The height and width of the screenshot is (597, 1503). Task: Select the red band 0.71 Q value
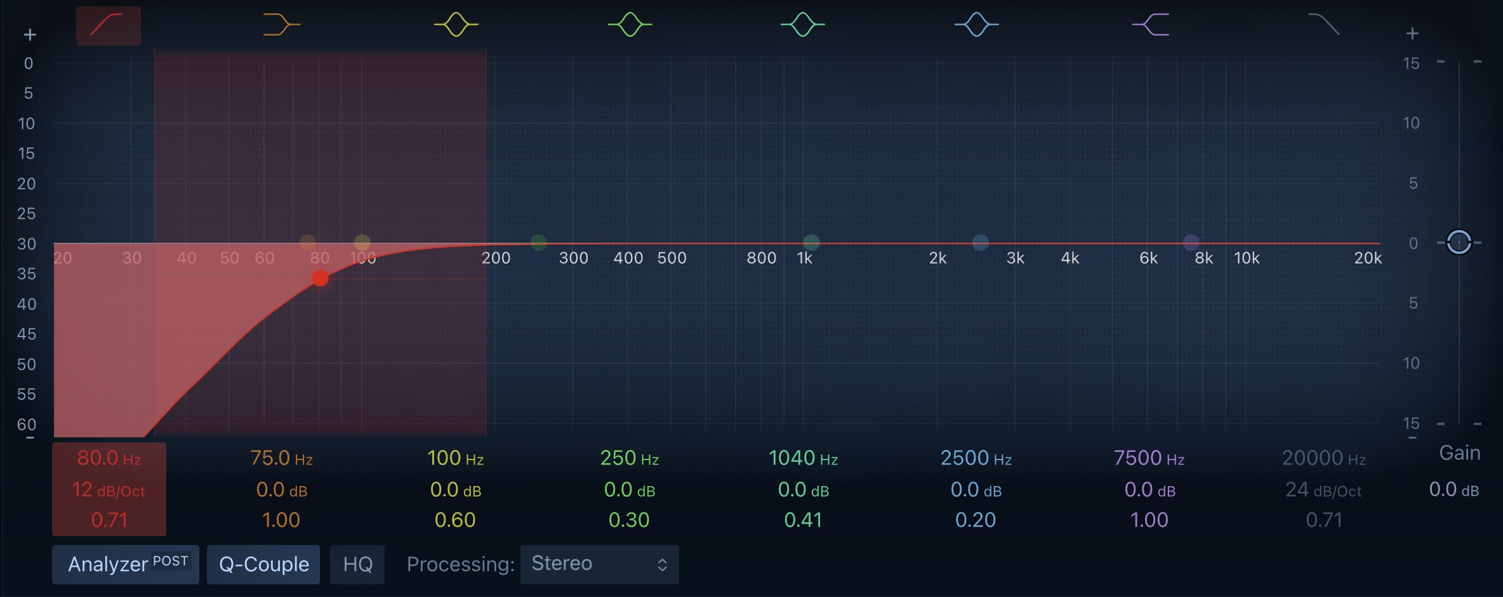(x=109, y=520)
